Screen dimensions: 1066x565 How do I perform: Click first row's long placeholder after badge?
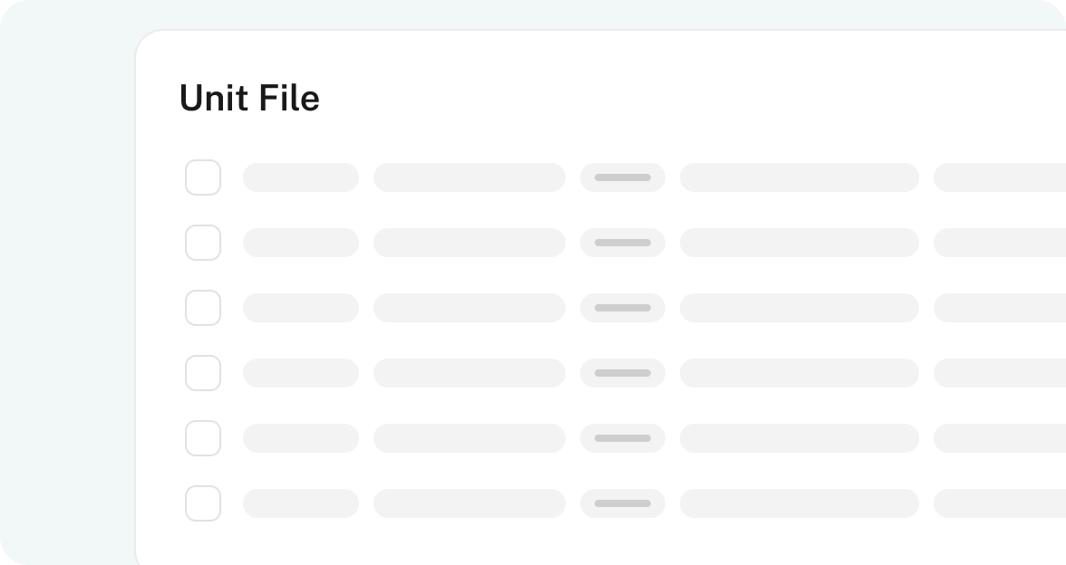(x=799, y=177)
